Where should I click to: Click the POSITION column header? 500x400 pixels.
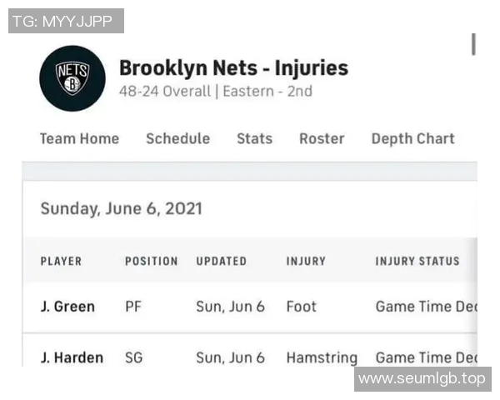tap(152, 261)
